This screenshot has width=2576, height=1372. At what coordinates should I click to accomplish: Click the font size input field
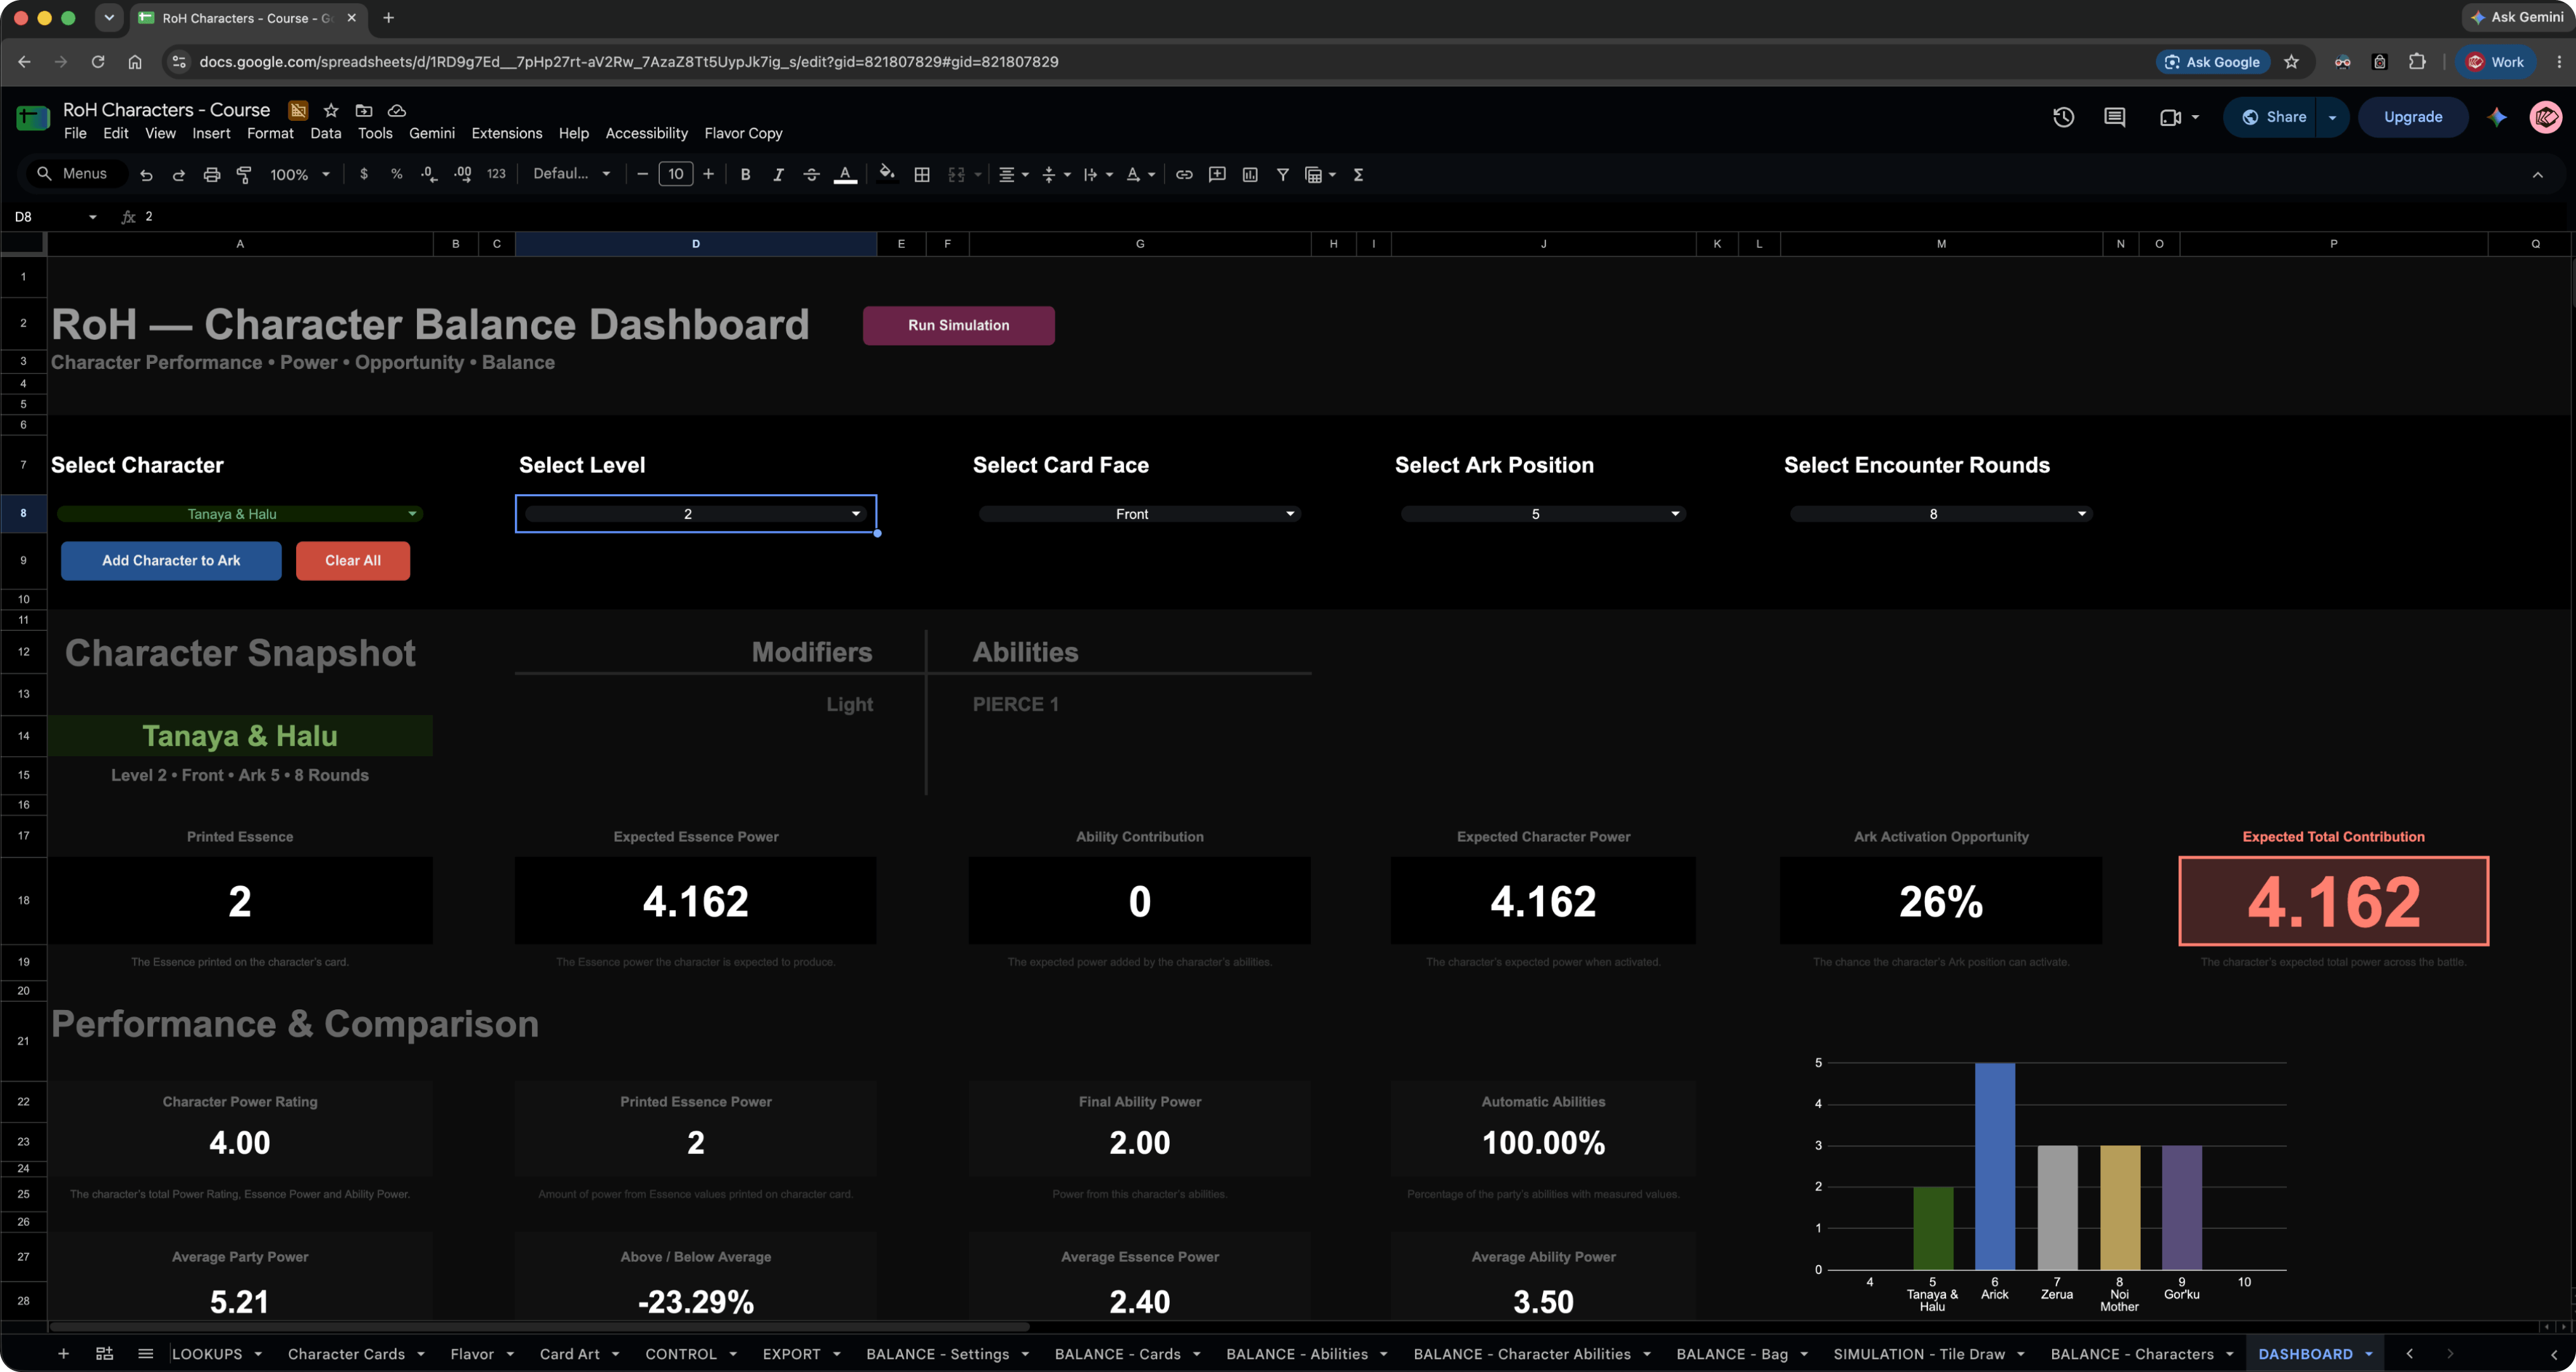(676, 174)
